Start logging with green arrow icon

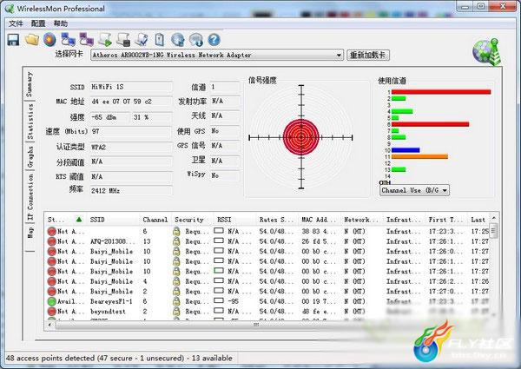point(105,40)
